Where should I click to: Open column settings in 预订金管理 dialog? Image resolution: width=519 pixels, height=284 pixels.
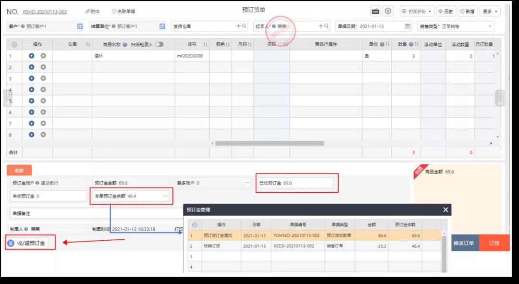click(195, 225)
